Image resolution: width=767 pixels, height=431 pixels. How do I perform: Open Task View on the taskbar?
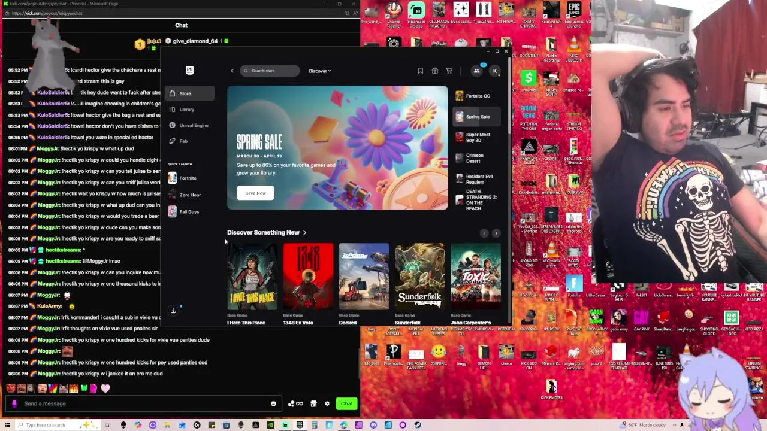108,425
